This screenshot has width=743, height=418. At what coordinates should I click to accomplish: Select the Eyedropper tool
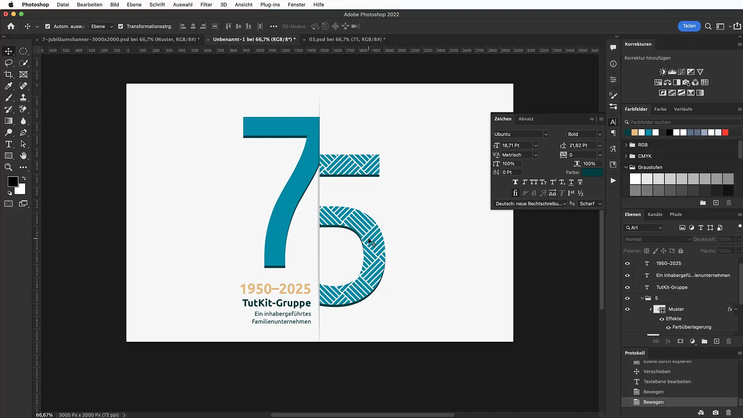pyautogui.click(x=8, y=86)
